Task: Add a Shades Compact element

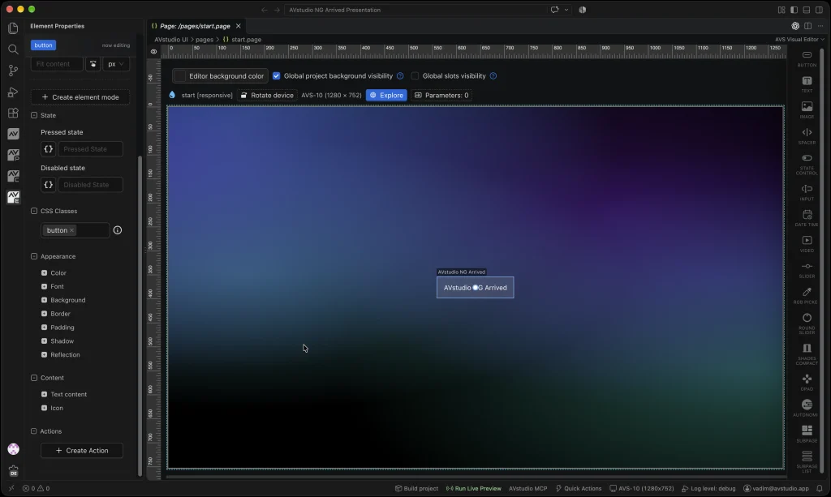Action: [807, 354]
